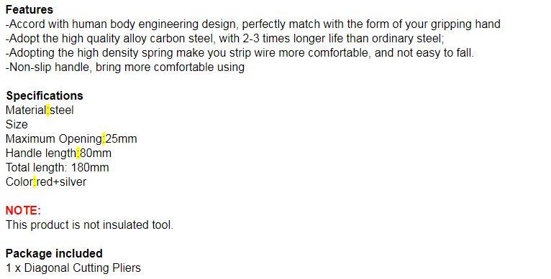551x279 pixels.
Task: Click the highlighted colon after Handle length
Action: [78, 153]
